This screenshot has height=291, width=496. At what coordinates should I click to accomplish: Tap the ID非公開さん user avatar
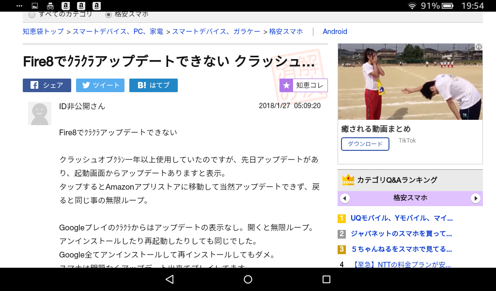[40, 113]
